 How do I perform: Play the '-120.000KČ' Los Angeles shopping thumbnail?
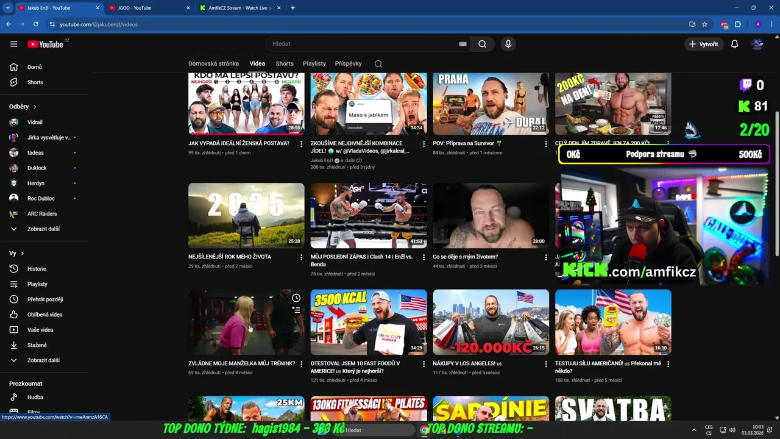(x=491, y=322)
